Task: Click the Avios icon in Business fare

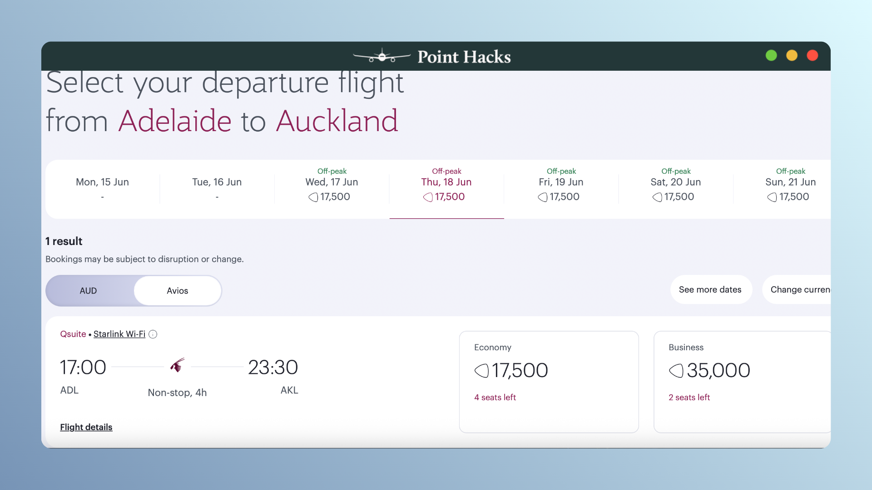Action: (676, 371)
